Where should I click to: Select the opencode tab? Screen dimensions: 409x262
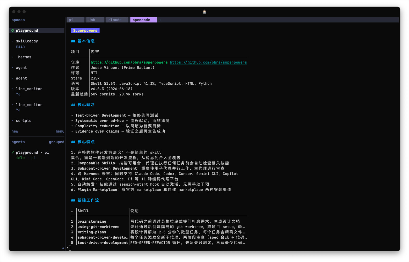[x=143, y=20]
